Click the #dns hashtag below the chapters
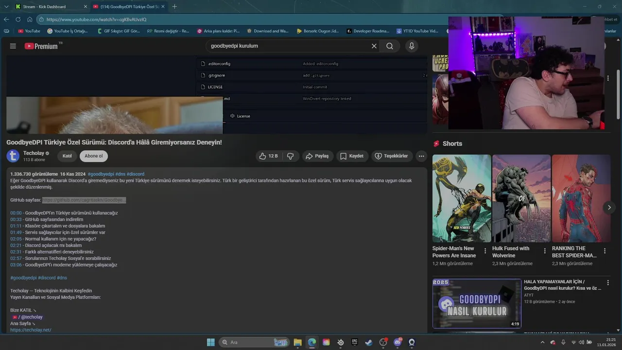The width and height of the screenshot is (622, 350). 62,278
